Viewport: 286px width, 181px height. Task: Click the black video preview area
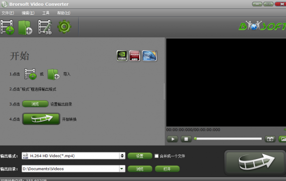point(226,83)
